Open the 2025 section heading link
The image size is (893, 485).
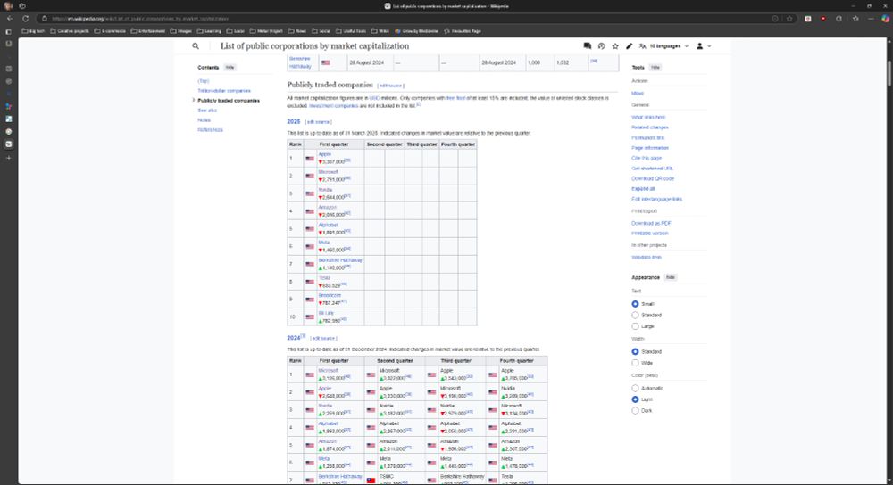pos(293,121)
